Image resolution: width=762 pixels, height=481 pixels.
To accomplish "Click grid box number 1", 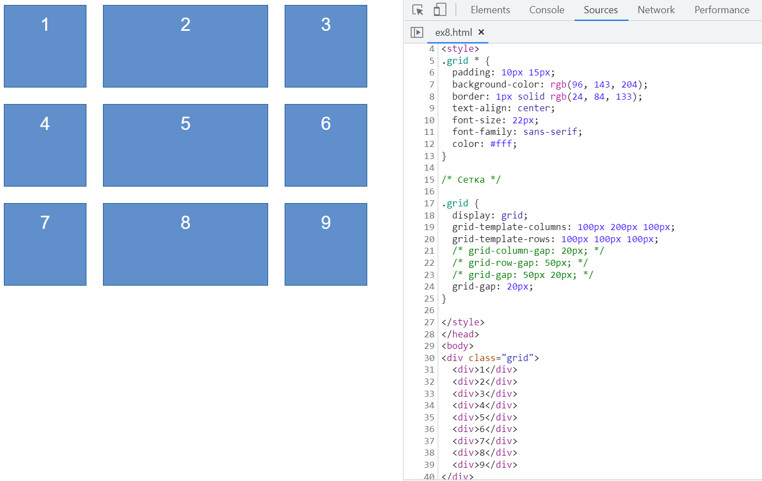I will [x=45, y=46].
